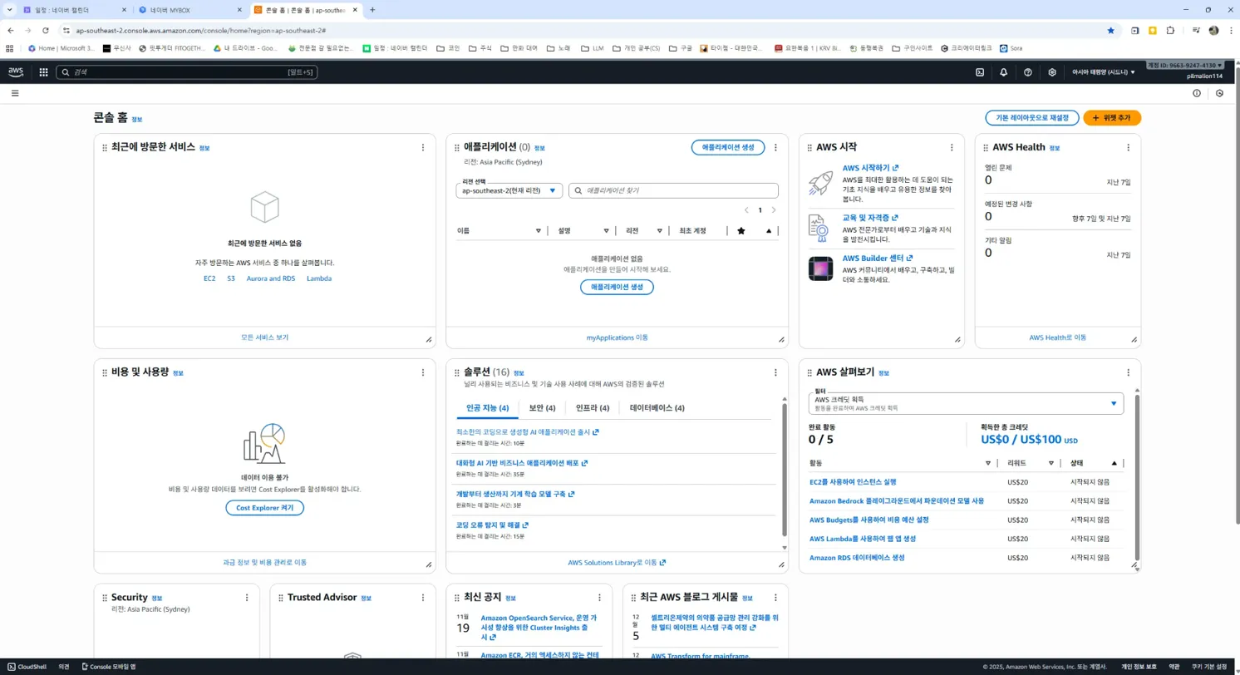The height and width of the screenshot is (675, 1240).
Task: Open a new browser tab with plus
Action: [372, 10]
